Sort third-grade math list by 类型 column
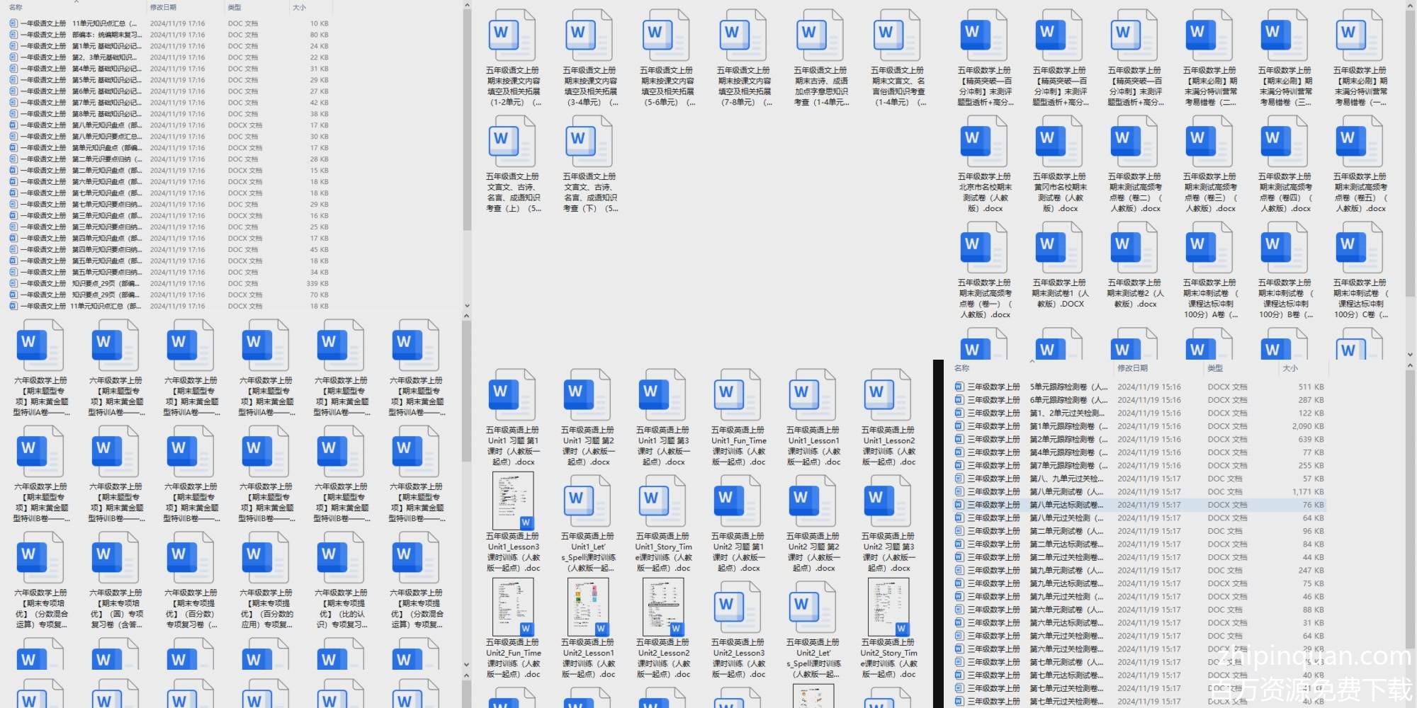The height and width of the screenshot is (708, 1417). point(1215,368)
